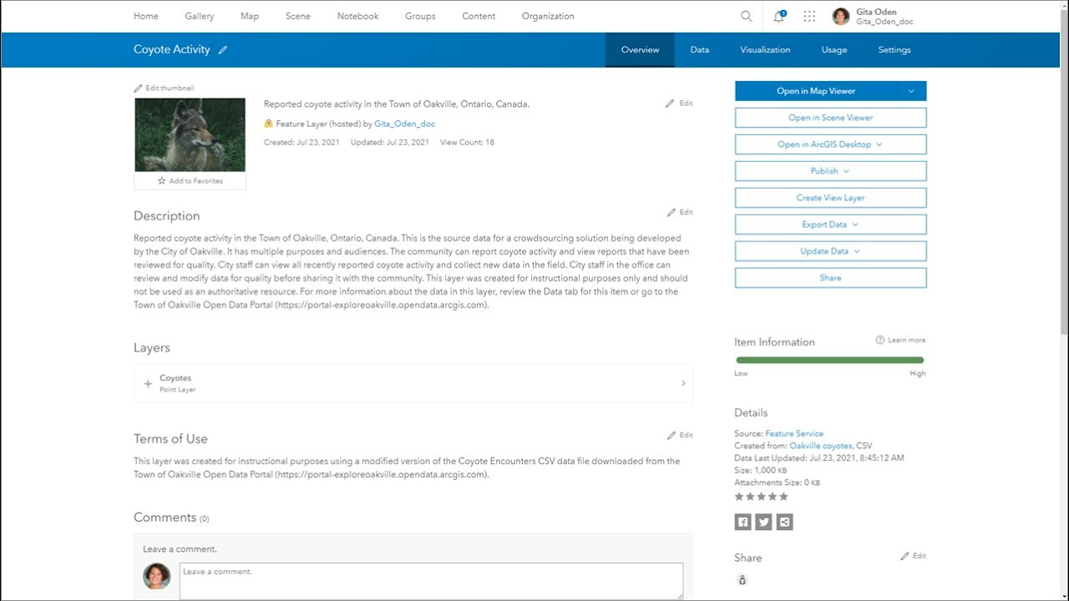Open the Feature Service source link
This screenshot has width=1069, height=601.
tap(794, 433)
